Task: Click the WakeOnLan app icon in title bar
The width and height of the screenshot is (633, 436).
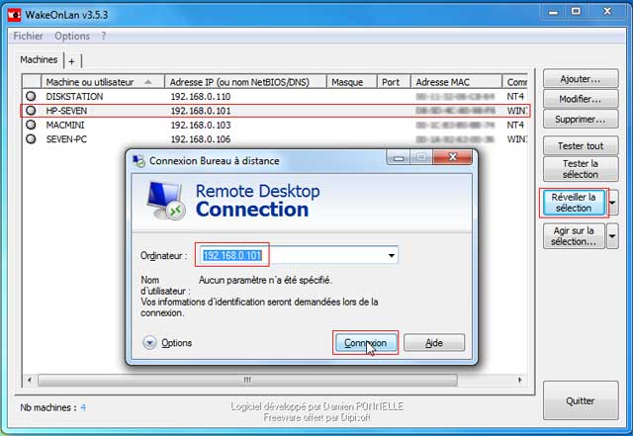Action: point(14,15)
